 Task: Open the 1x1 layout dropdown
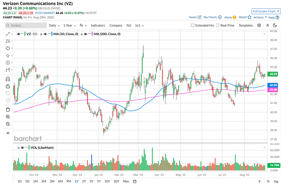pyautogui.click(x=139, y=26)
